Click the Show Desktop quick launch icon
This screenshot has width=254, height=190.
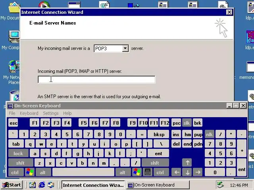pyautogui.click(x=33, y=185)
